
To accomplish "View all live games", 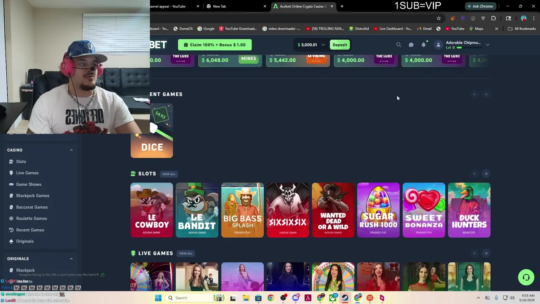I will [x=186, y=253].
